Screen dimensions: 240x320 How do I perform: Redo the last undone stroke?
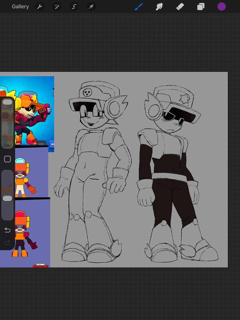pos(7,242)
